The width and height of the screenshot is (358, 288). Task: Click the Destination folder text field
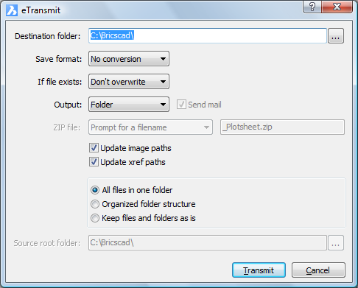(208, 36)
